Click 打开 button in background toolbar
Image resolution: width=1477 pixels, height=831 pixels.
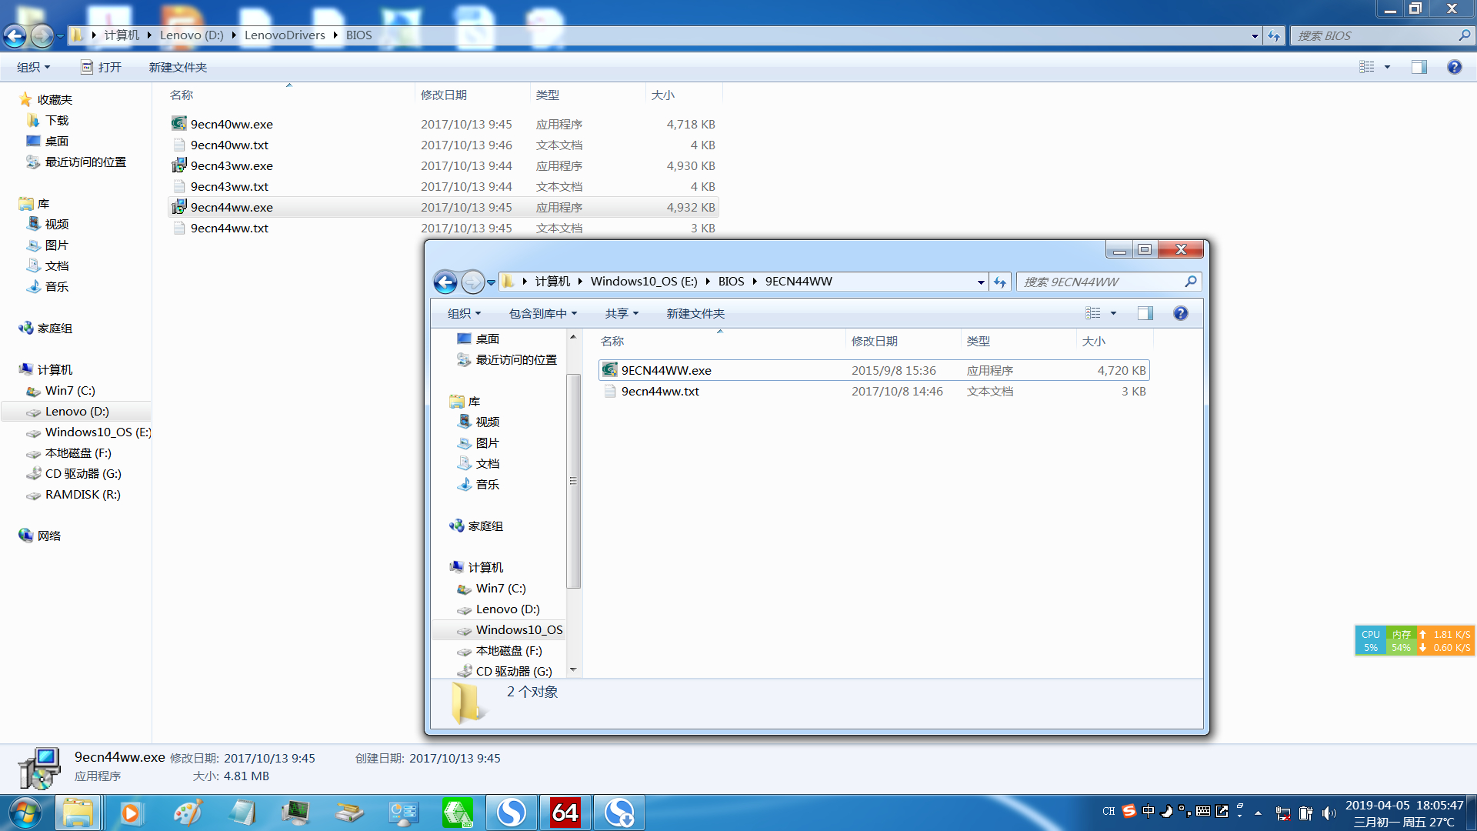pyautogui.click(x=102, y=68)
